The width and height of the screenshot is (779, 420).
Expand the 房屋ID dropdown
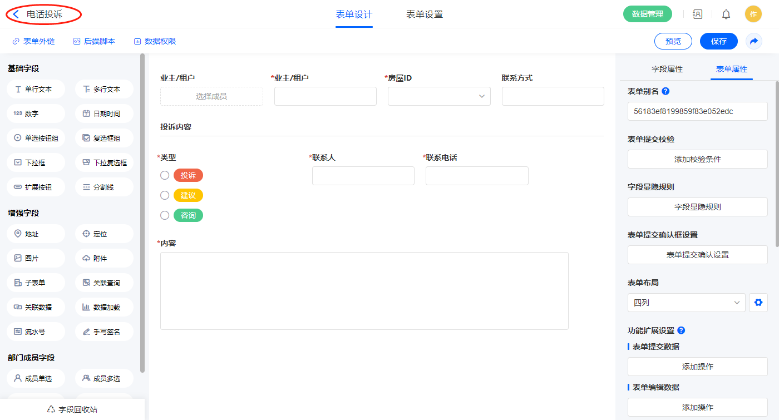[x=439, y=96]
